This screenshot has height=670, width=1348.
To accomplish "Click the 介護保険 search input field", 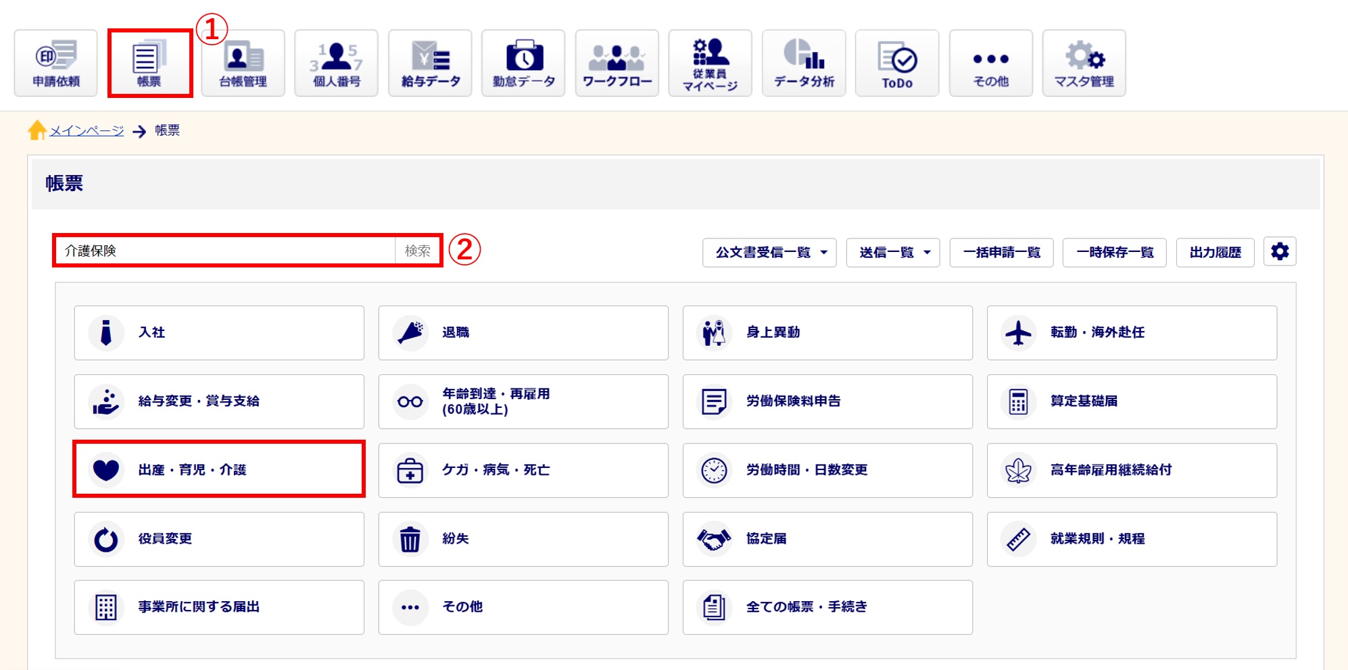I will coord(226,251).
